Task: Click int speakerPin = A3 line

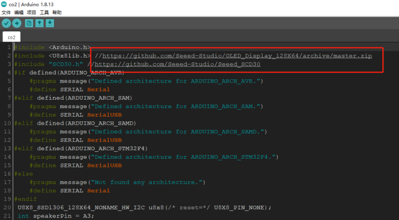Action: tap(56, 216)
